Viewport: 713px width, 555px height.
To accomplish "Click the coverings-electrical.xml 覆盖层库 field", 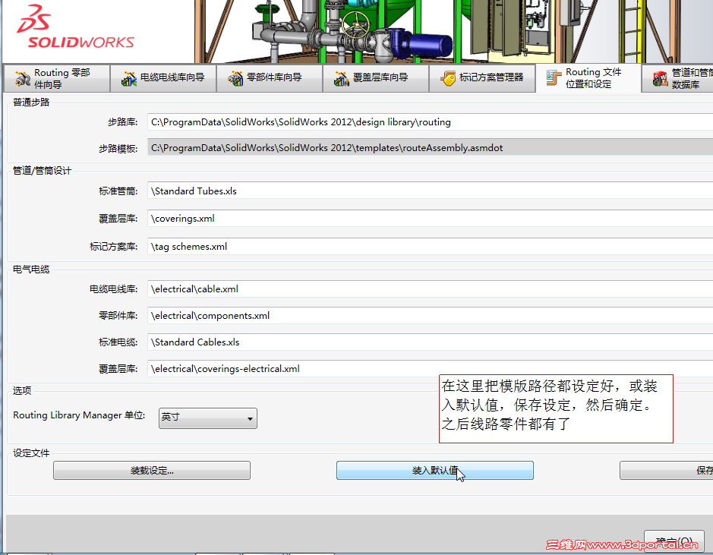I will coord(430,369).
